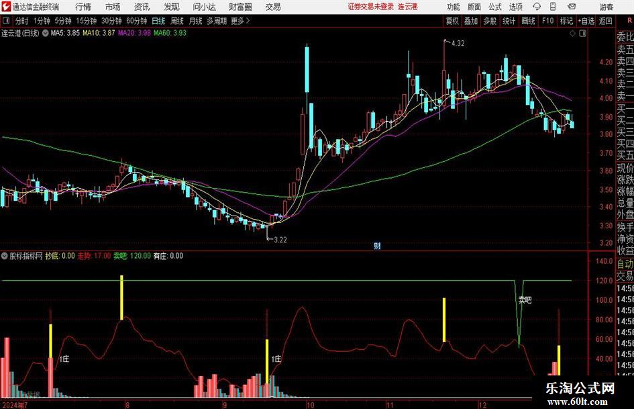Switch to the 60分钟 period tab
The height and width of the screenshot is (409, 634).
pyautogui.click(x=137, y=21)
